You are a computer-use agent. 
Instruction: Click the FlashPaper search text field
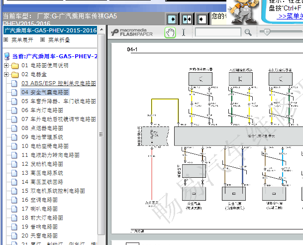tap(218, 32)
